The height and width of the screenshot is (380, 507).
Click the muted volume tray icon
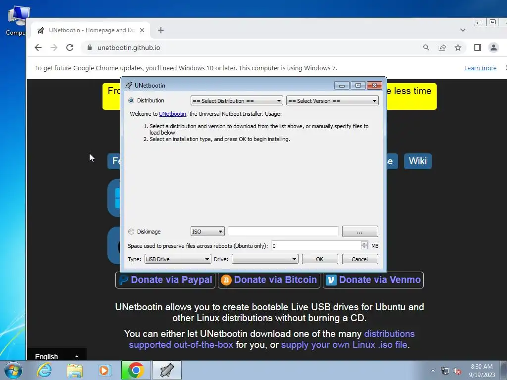coord(457,371)
